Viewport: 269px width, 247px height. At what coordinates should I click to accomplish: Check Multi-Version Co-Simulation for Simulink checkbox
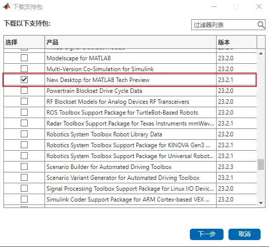click(x=24, y=69)
